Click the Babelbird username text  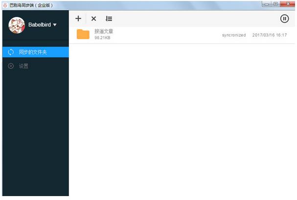[x=40, y=25]
